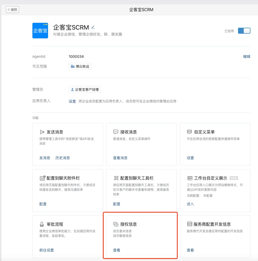Click the icon of 配置到聊天附件栏
This screenshot has height=261, width=258.
click(x=43, y=178)
